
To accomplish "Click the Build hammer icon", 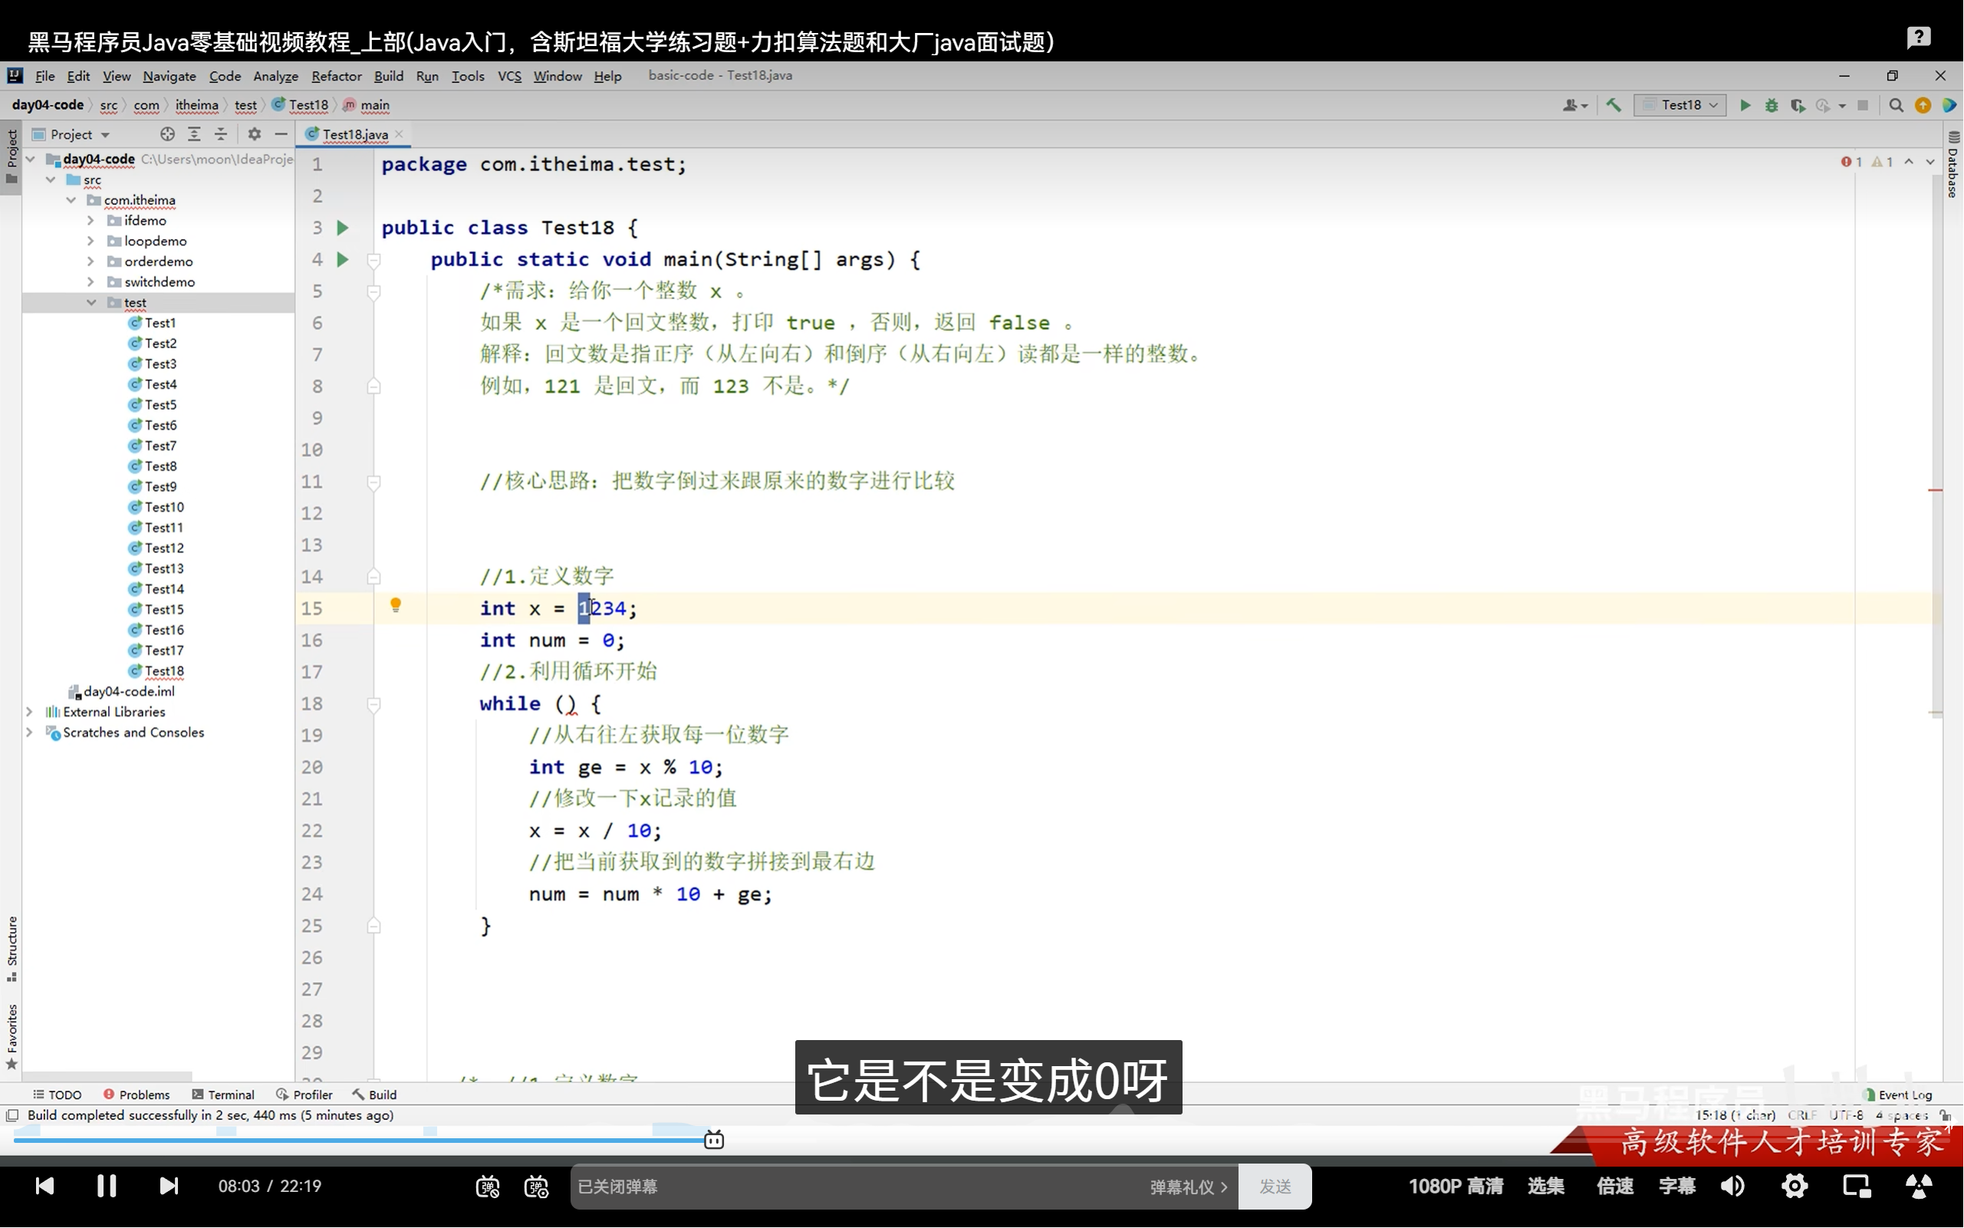I will click(1614, 106).
